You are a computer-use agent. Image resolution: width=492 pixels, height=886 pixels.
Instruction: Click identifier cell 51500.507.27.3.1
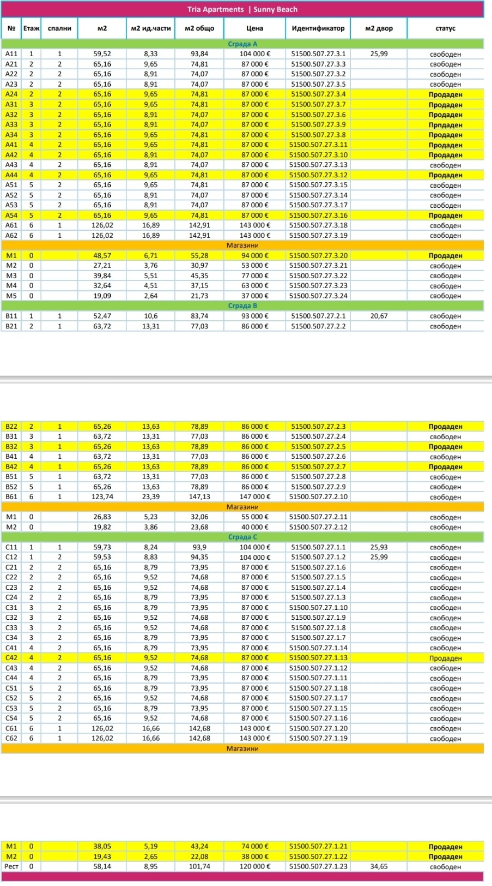[x=318, y=54]
